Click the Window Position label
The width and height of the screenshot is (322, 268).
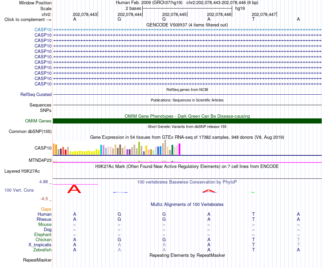(35, 3)
